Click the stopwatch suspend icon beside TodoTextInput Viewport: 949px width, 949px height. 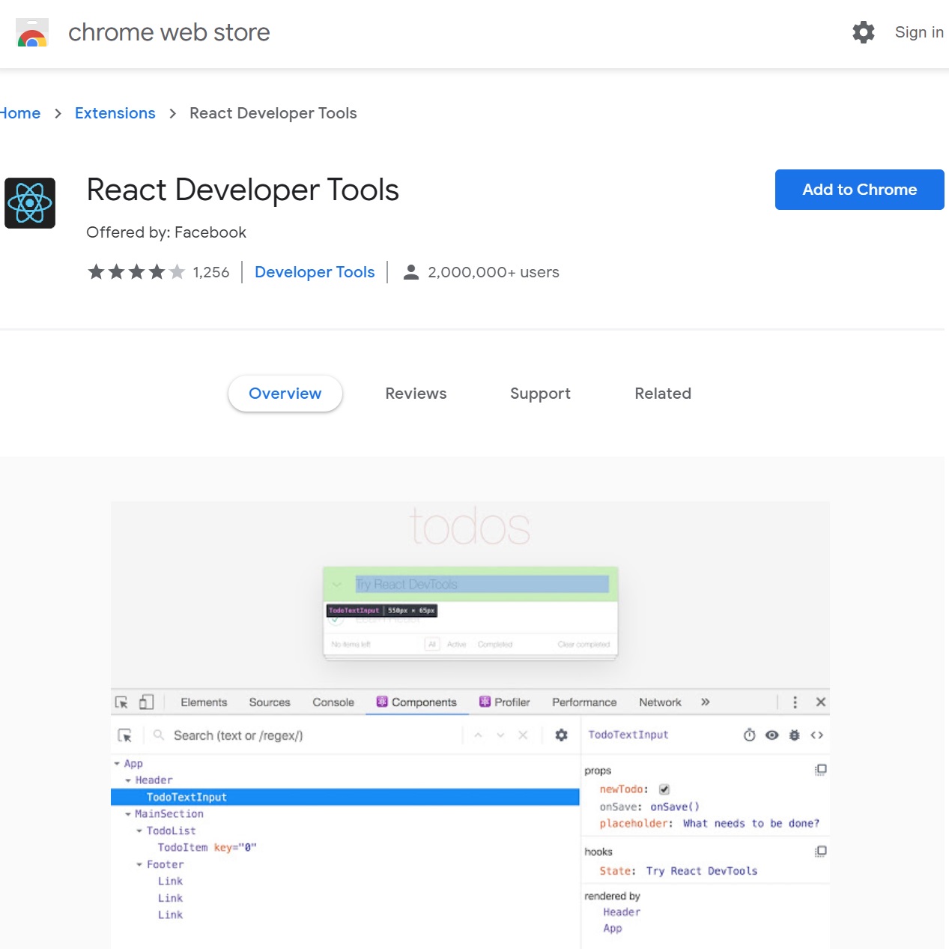click(749, 735)
